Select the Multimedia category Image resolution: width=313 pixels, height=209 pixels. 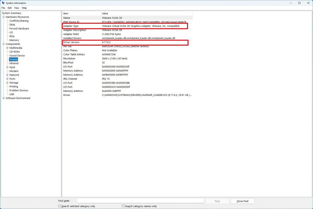tap(16, 48)
